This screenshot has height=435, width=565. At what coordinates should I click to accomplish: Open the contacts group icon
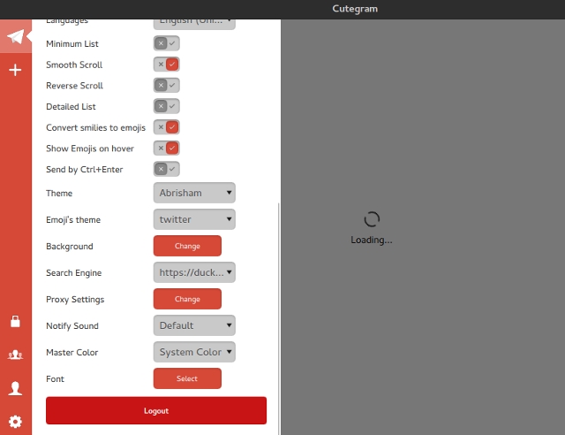15,355
